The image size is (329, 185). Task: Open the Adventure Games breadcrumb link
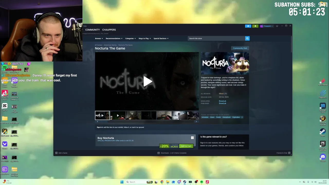110,45
